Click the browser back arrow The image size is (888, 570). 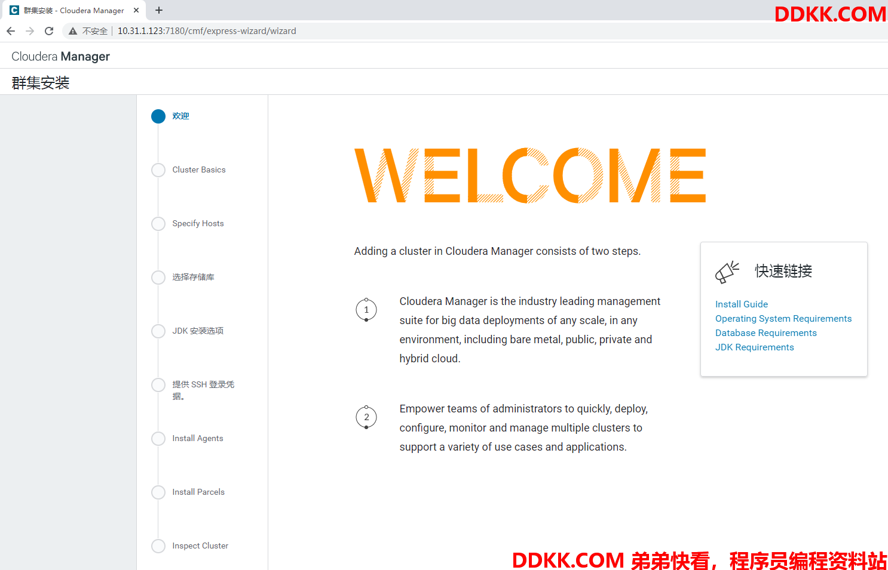(x=11, y=31)
